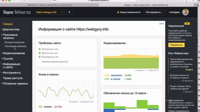
Task: Add a new site with plus button
Action: (x=69, y=12)
